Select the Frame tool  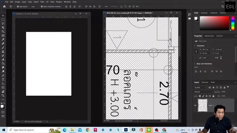coord(3,35)
